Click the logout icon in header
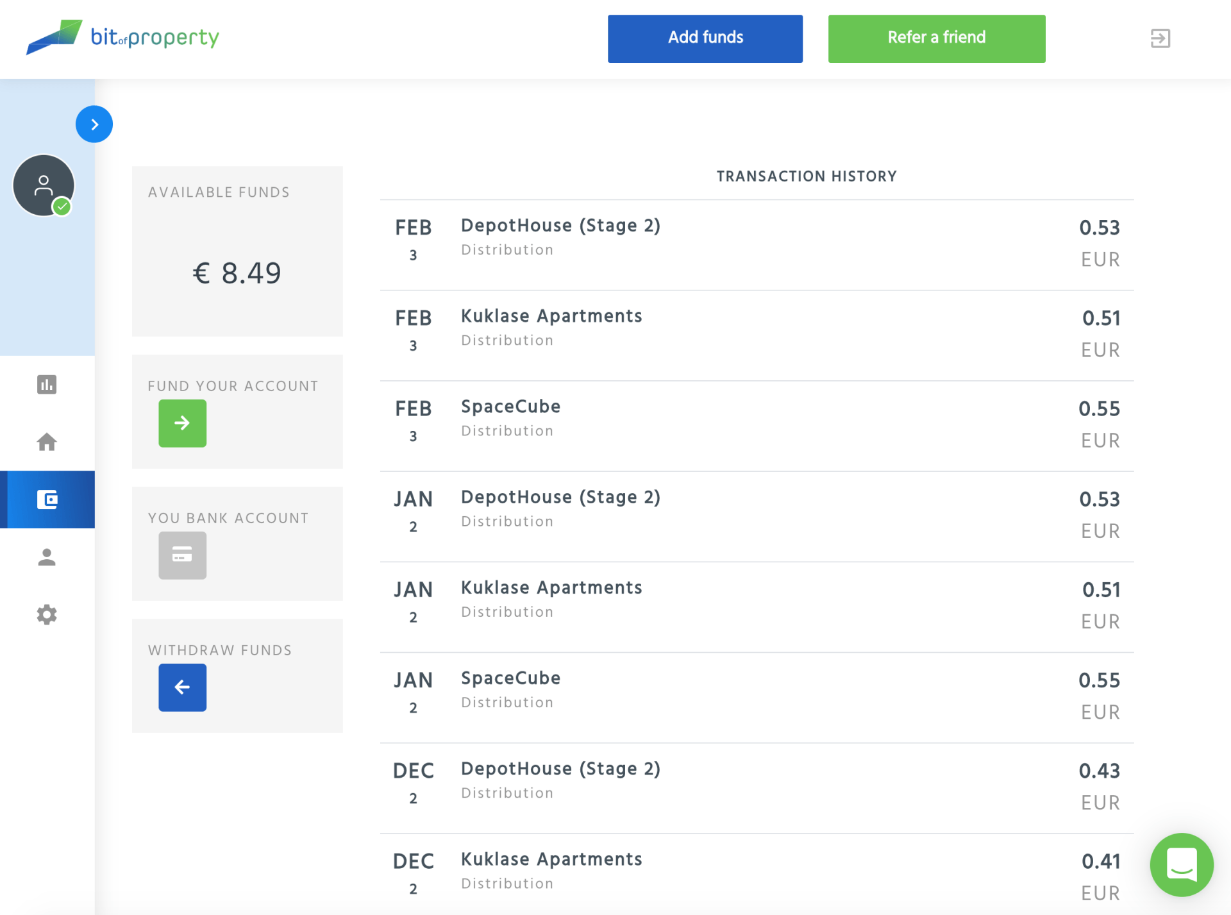The height and width of the screenshot is (915, 1231). pos(1160,38)
